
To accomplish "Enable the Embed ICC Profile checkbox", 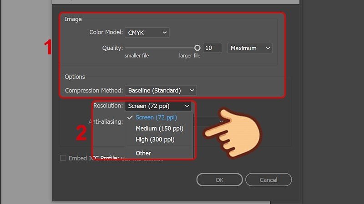I will tap(63, 158).
